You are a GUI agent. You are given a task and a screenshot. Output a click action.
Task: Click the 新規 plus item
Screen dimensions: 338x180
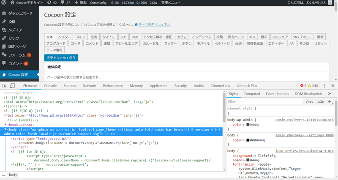coord(80,3)
